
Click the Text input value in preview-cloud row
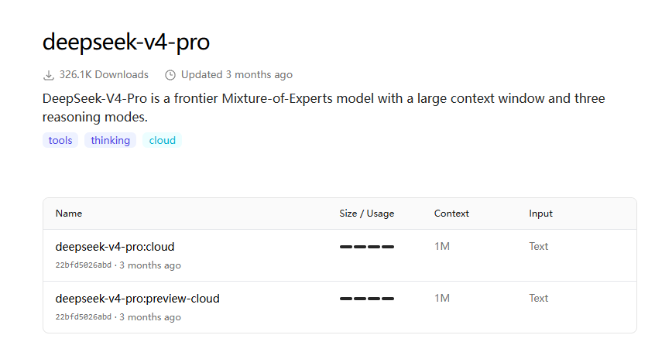point(538,298)
